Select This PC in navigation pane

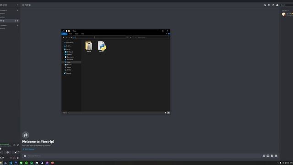68,49
